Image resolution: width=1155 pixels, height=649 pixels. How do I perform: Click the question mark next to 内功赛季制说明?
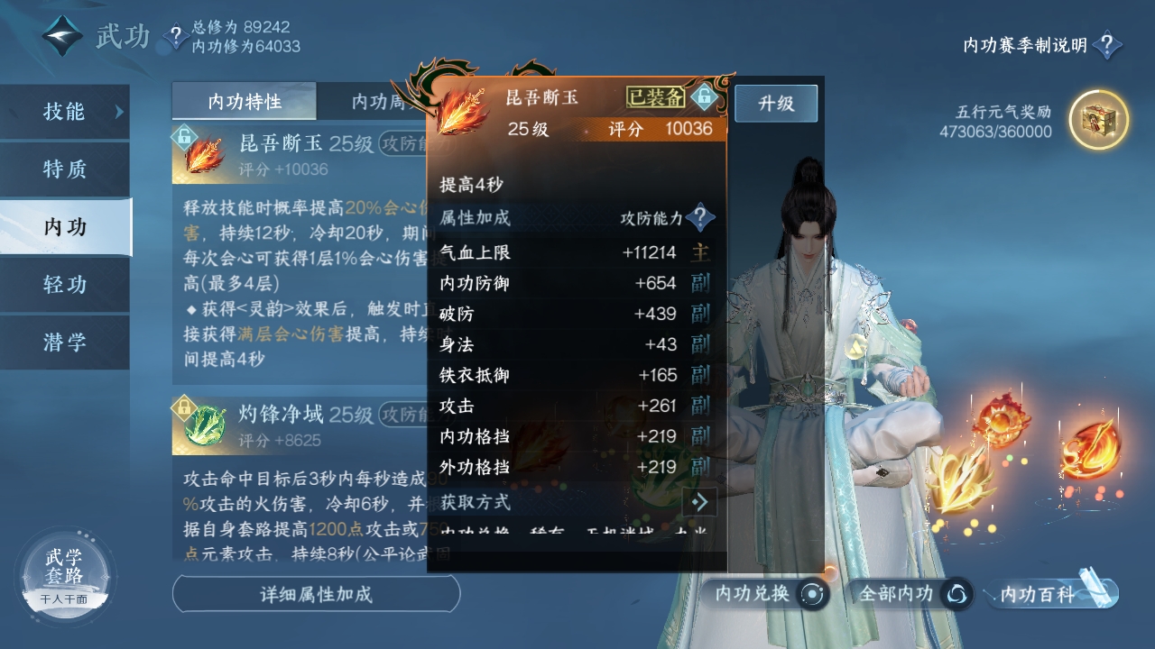[x=1107, y=45]
